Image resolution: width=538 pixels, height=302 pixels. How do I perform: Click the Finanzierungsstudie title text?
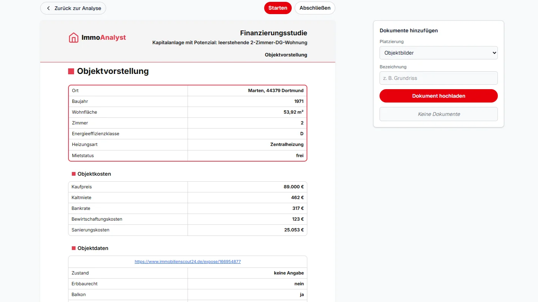274,33
